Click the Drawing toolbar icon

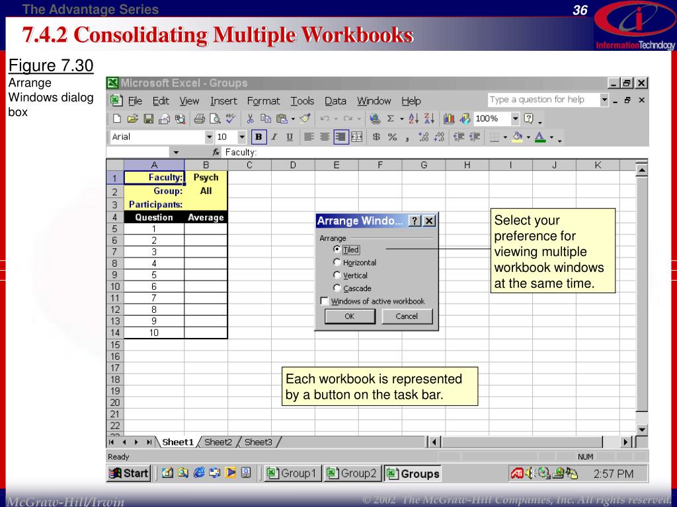465,119
